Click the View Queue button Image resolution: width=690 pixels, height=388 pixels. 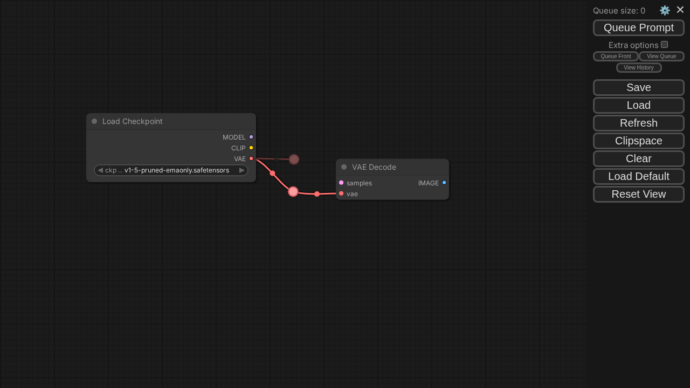(661, 57)
